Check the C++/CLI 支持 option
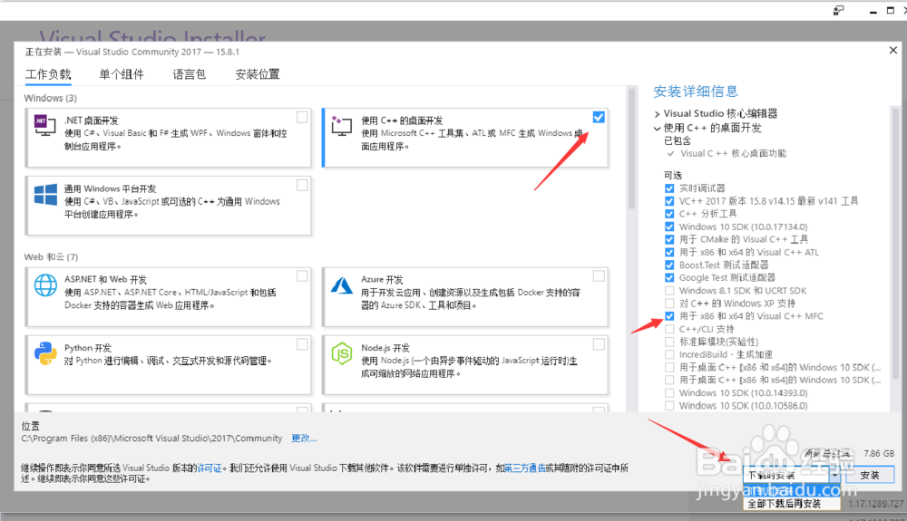Screen dimensions: 907x521 669,329
